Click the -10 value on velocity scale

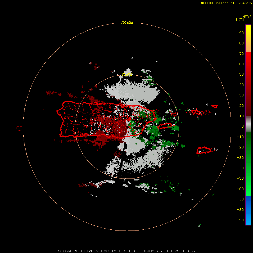point(240,137)
